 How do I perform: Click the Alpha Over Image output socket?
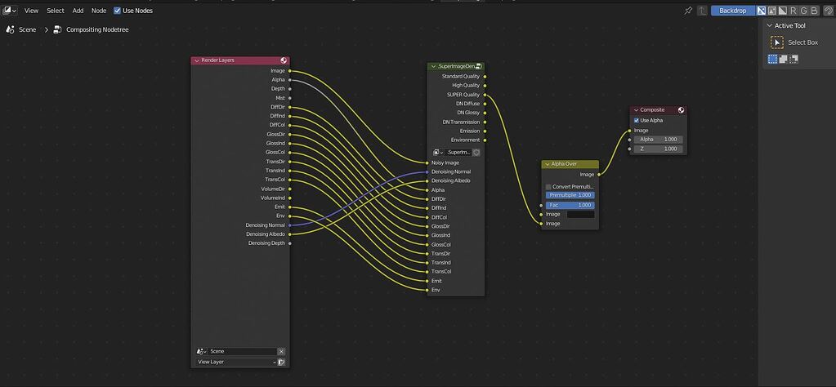coord(599,174)
